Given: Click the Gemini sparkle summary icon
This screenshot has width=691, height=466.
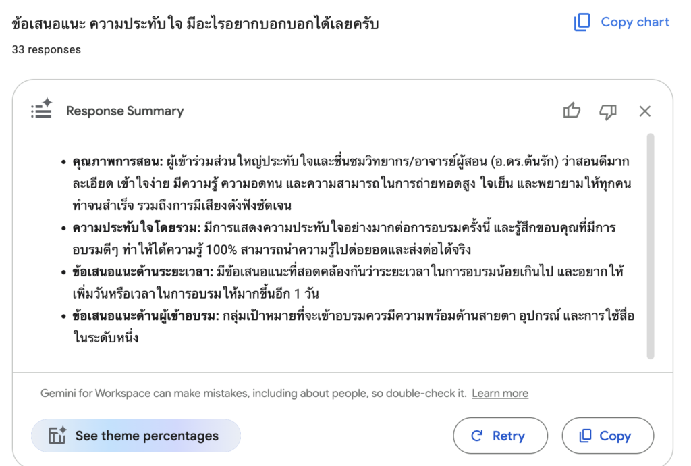Looking at the screenshot, I should pyautogui.click(x=40, y=110).
